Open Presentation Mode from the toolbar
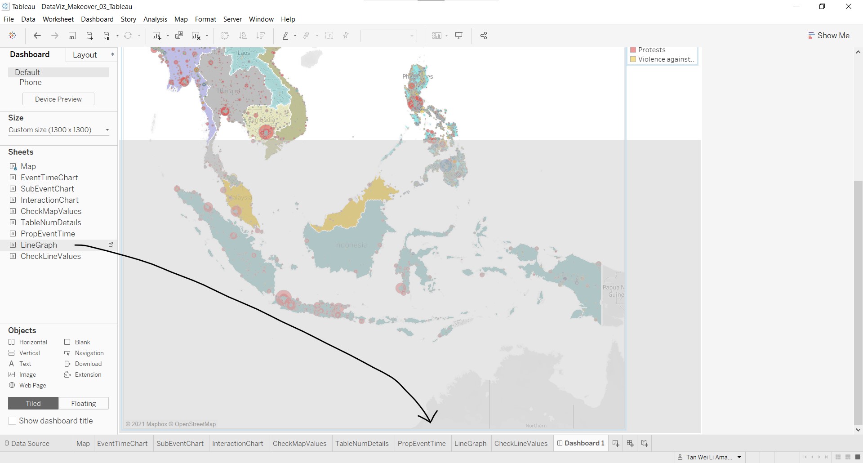This screenshot has height=463, width=863. 459,36
